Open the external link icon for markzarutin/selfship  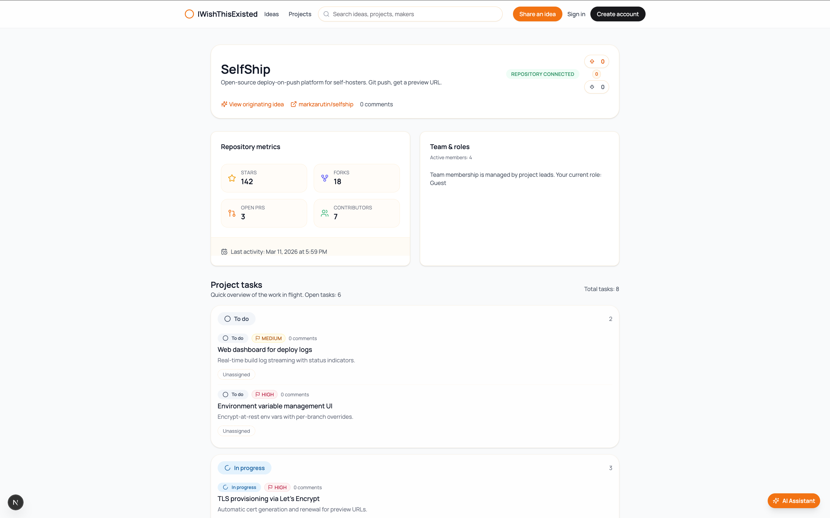294,104
